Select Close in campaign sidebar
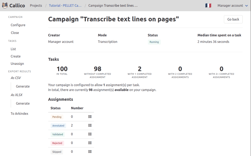This screenshot has width=251, height=156. coord(15,33)
